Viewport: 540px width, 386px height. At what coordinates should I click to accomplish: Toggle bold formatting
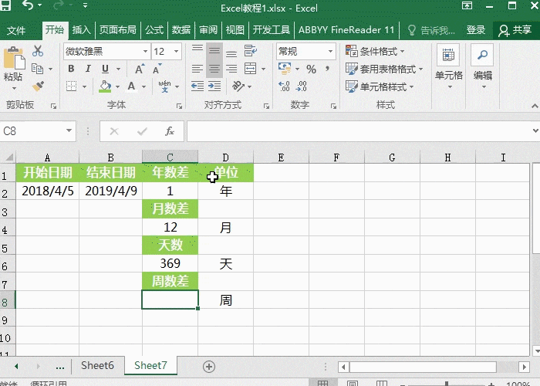point(71,69)
